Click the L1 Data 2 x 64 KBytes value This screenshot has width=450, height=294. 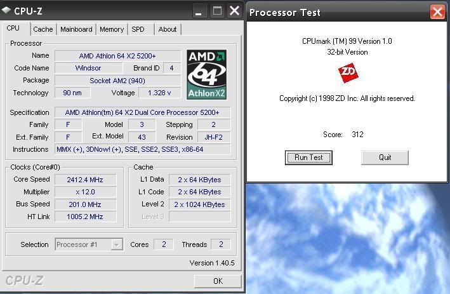(199, 180)
